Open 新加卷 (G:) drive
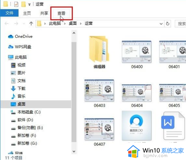 tap(27, 143)
